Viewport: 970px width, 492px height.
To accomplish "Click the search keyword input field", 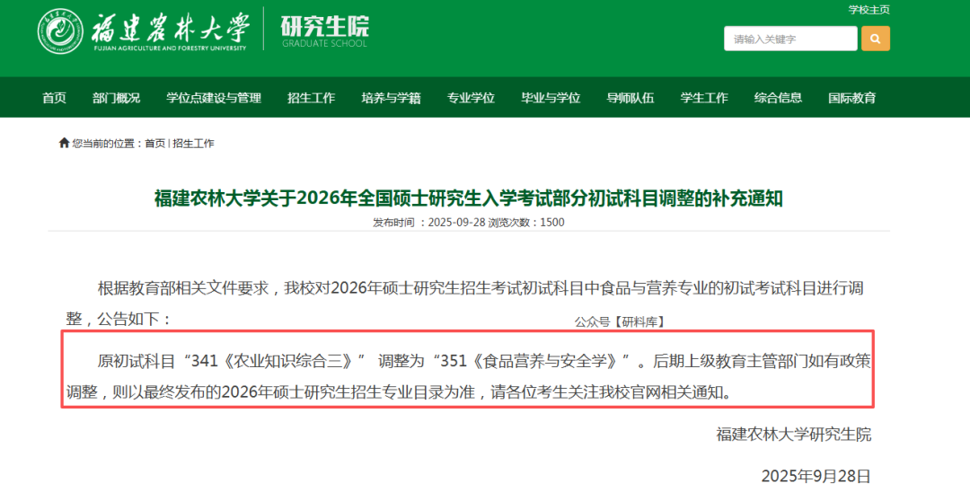I will (x=790, y=39).
